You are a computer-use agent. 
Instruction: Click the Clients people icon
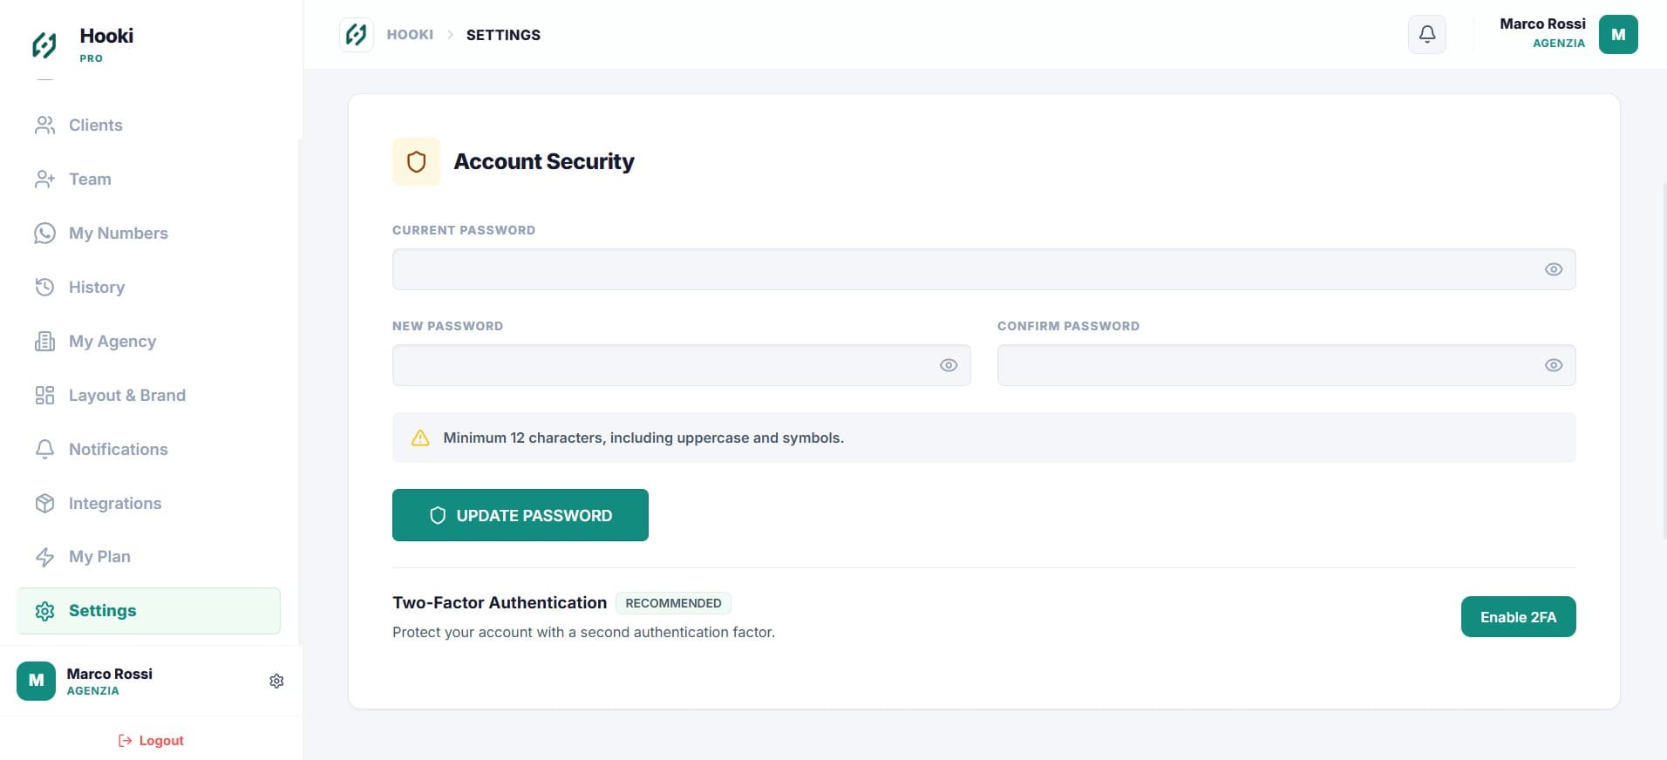click(44, 126)
